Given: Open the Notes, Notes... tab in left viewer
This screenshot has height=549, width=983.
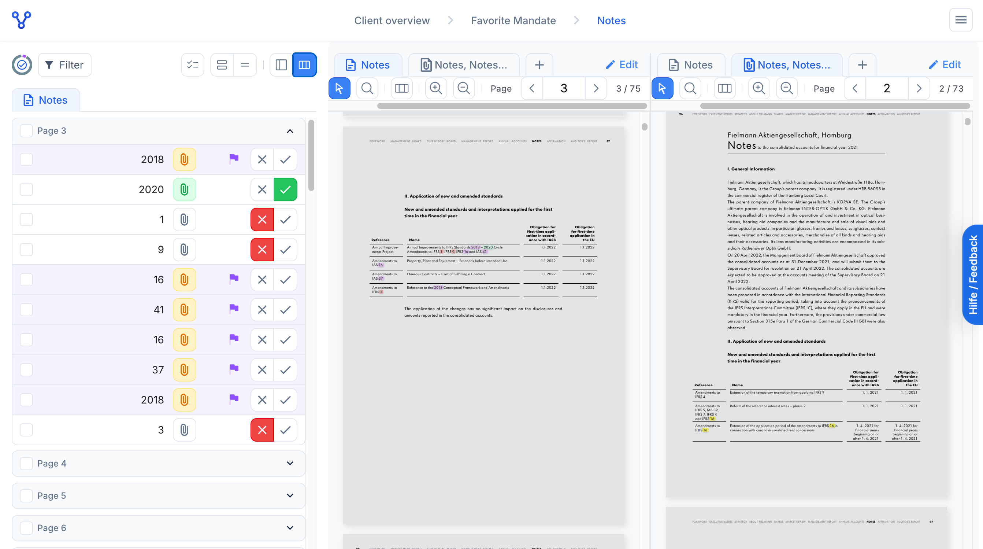Looking at the screenshot, I should [464, 65].
